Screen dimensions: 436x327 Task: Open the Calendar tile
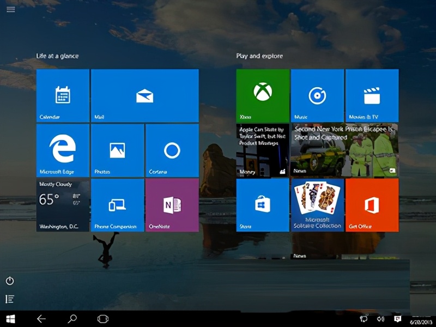pyautogui.click(x=63, y=95)
